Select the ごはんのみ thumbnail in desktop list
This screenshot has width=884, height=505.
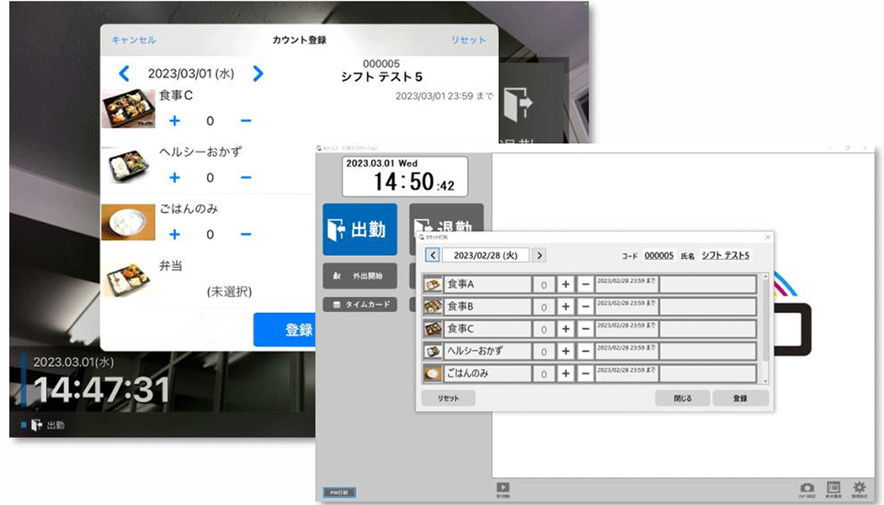point(433,372)
